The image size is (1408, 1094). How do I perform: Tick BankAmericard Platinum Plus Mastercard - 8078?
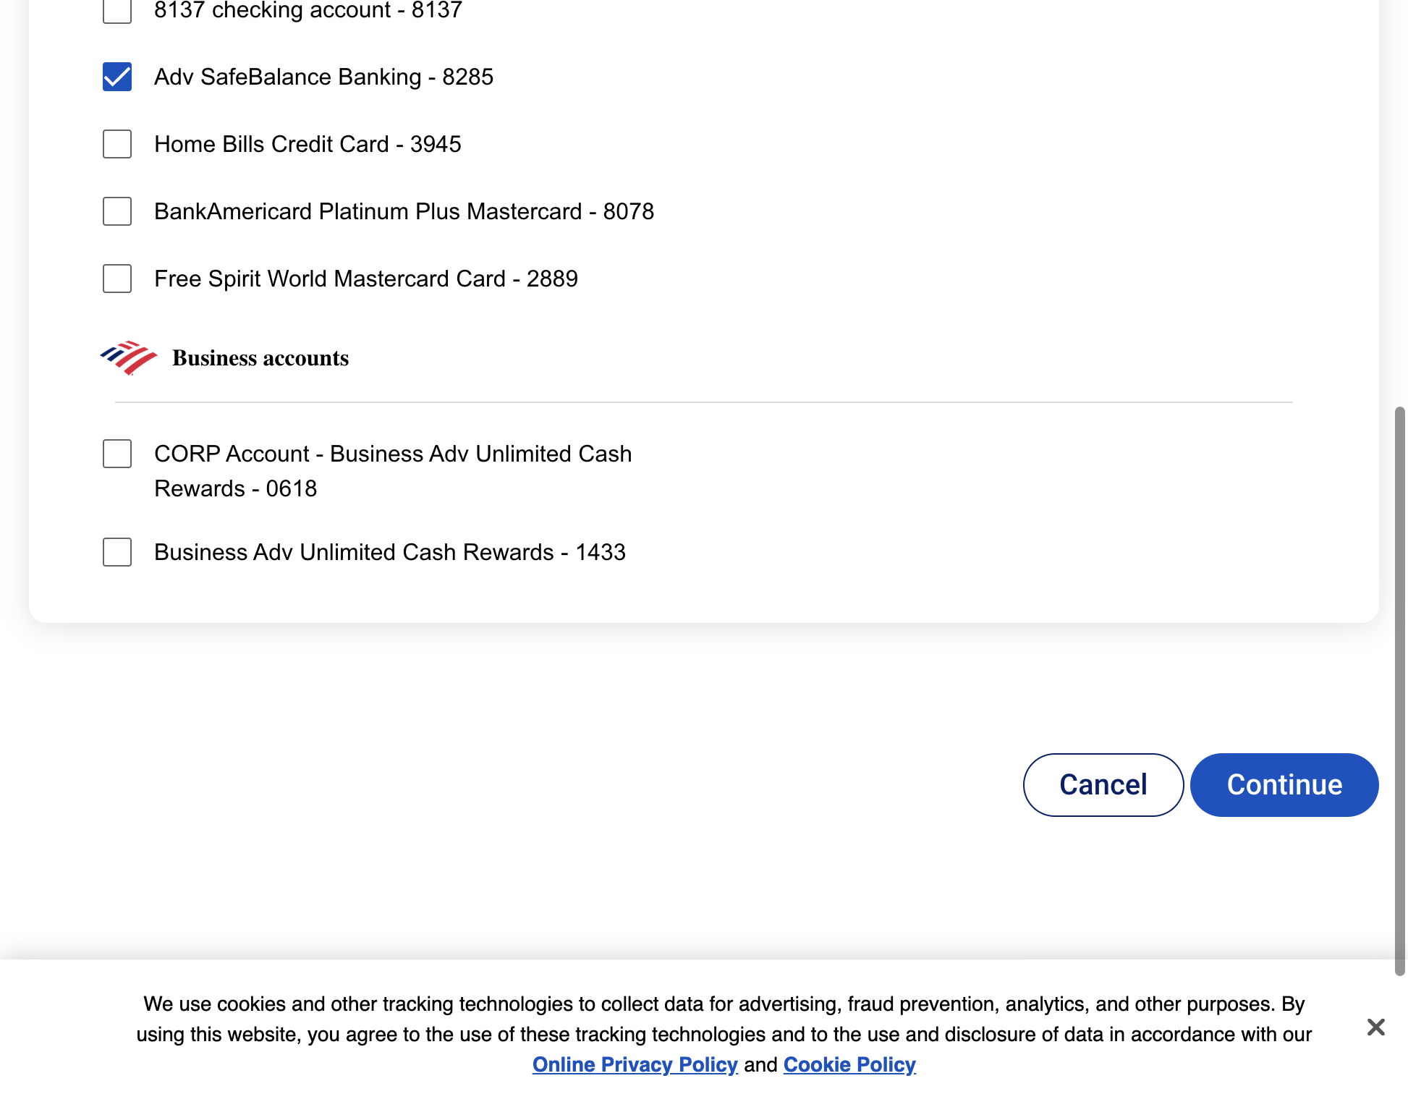pos(117,211)
